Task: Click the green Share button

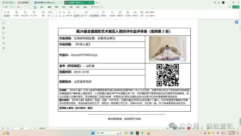Action: (236, 7)
